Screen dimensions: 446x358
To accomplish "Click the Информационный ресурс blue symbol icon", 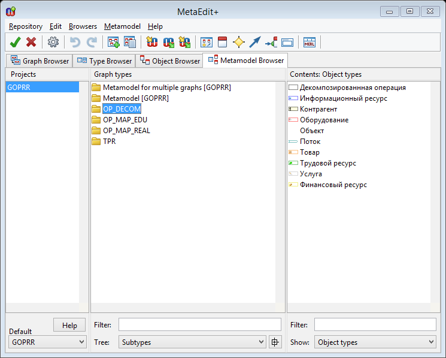I will (293, 98).
